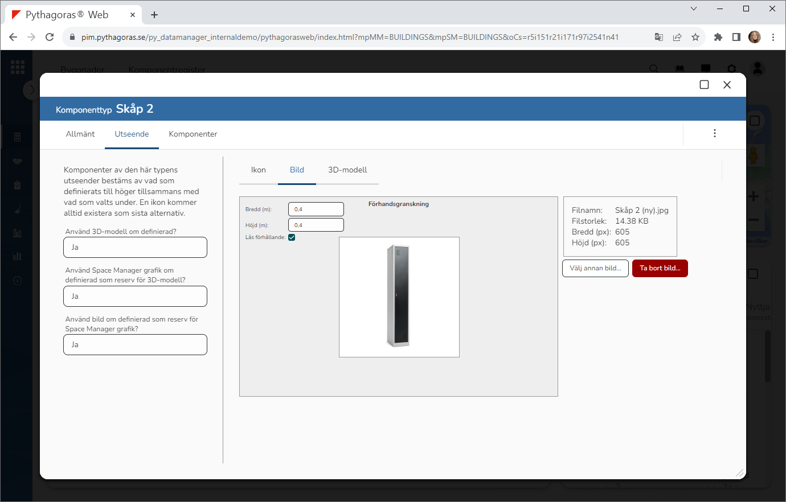The image size is (786, 502).
Task: Click the Share page icon
Action: pos(677,37)
